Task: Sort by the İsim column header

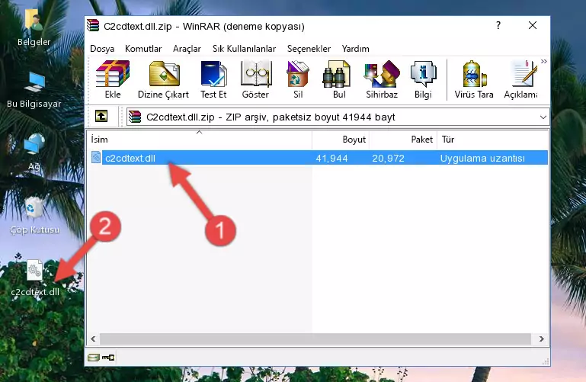Action: pyautogui.click(x=200, y=140)
